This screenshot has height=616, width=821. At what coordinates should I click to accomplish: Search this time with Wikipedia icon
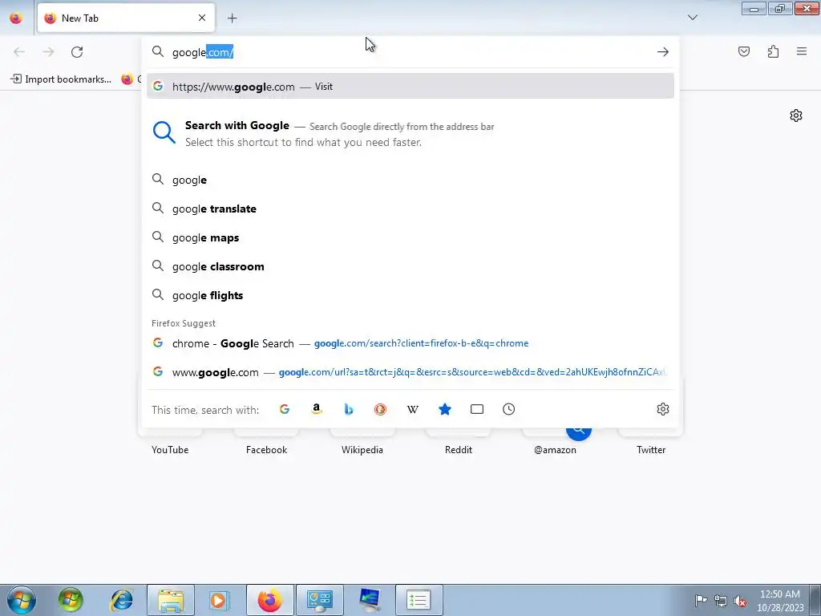tap(413, 409)
